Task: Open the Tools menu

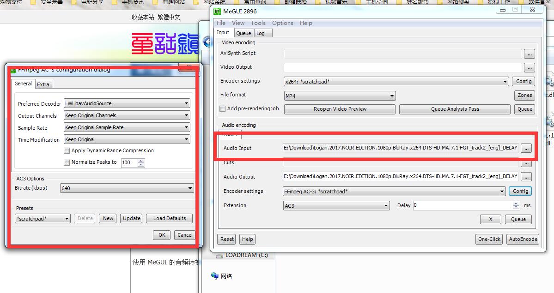Action: point(258,23)
